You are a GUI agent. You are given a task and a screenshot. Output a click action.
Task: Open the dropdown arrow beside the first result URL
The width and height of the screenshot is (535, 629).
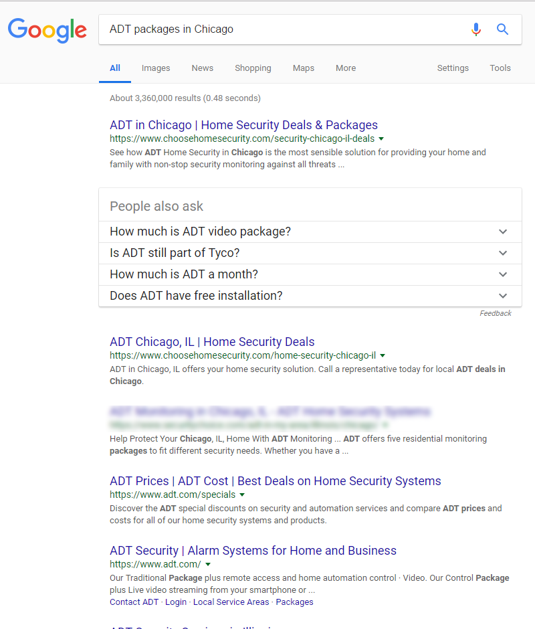pos(381,139)
